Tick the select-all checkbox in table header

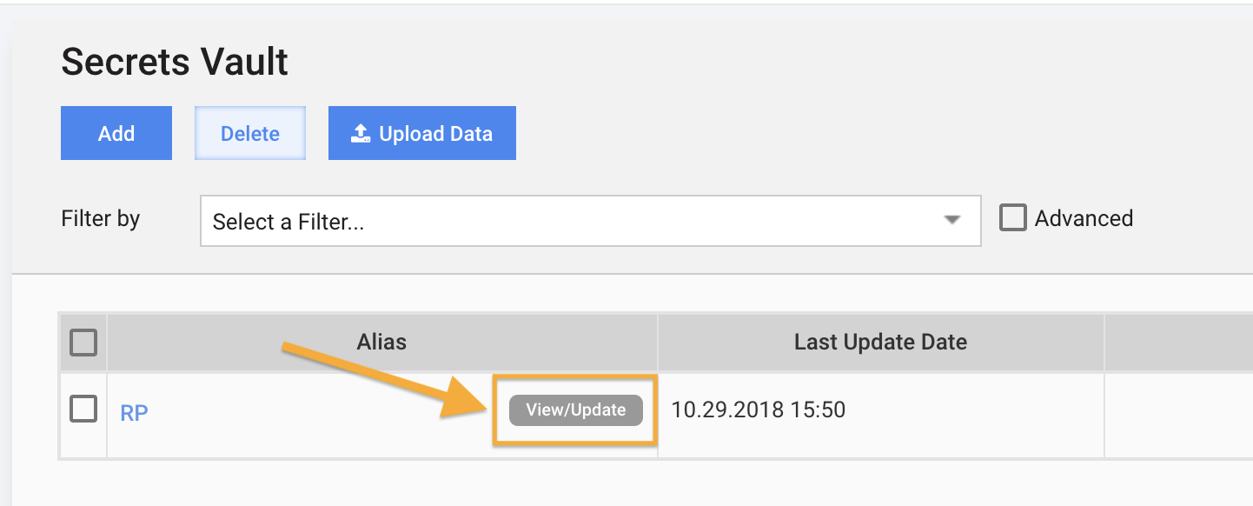83,343
